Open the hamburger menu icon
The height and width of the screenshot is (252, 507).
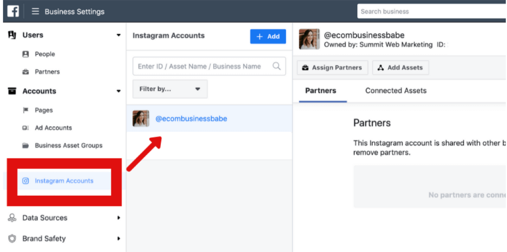coord(35,11)
